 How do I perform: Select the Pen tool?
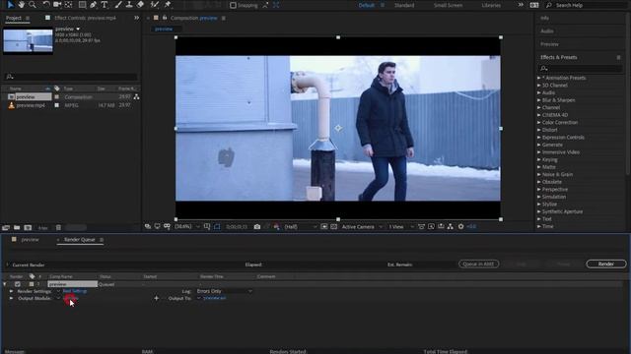94,5
